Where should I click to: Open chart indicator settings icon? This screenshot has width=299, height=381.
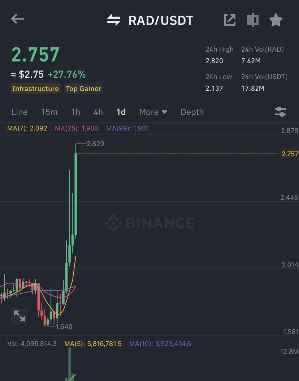point(281,112)
